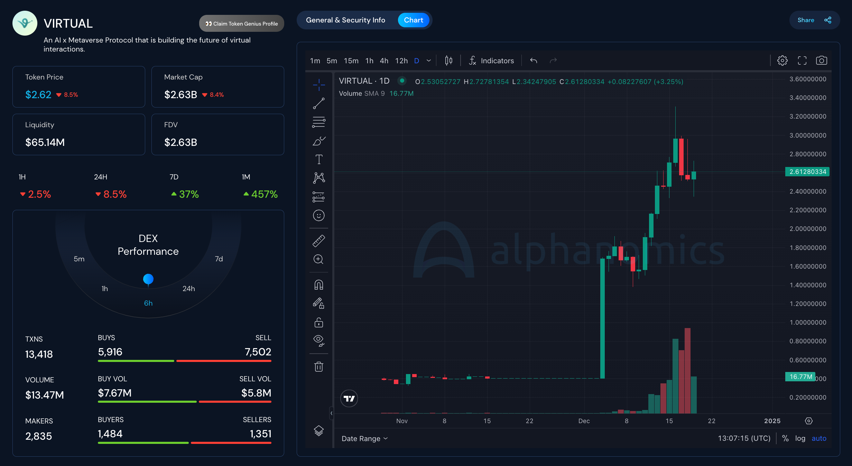Take a chart snapshot with camera icon
The image size is (852, 466).
pos(821,60)
